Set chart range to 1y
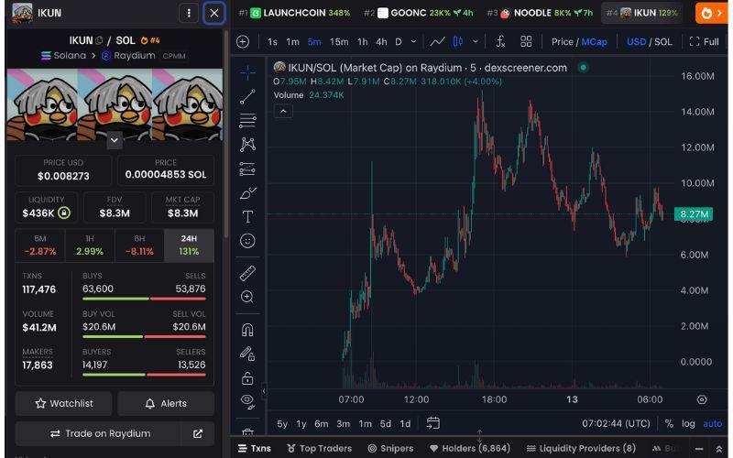 [301, 424]
